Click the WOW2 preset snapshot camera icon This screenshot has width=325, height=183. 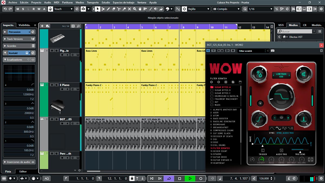(x=272, y=51)
